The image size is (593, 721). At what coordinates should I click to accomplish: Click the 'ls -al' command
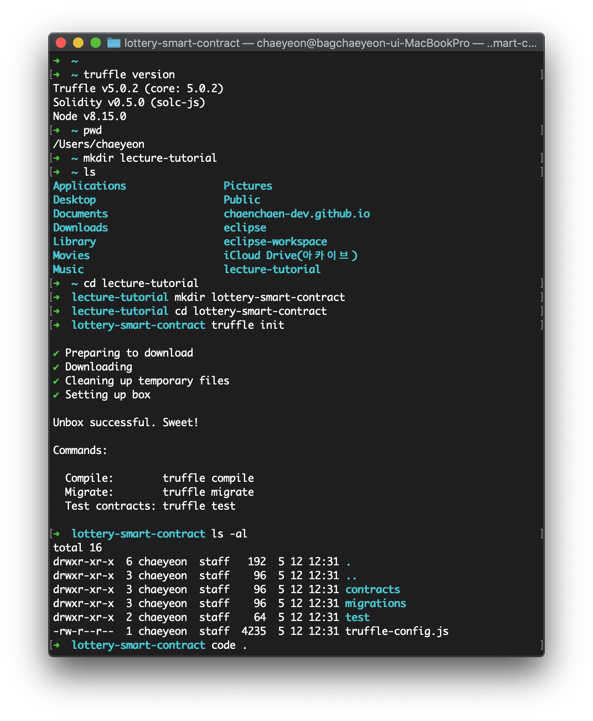pos(230,534)
